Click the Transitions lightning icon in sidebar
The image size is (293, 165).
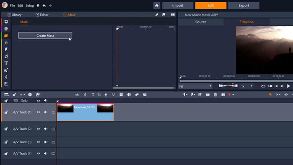pos(6,49)
